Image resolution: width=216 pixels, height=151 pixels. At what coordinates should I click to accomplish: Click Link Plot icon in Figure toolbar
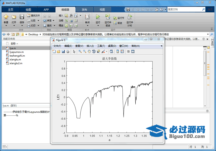click(x=111, y=51)
